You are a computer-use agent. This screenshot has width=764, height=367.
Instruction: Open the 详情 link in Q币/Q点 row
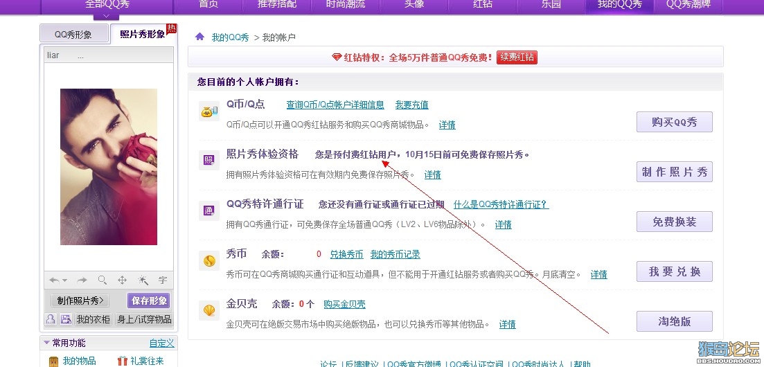click(447, 125)
